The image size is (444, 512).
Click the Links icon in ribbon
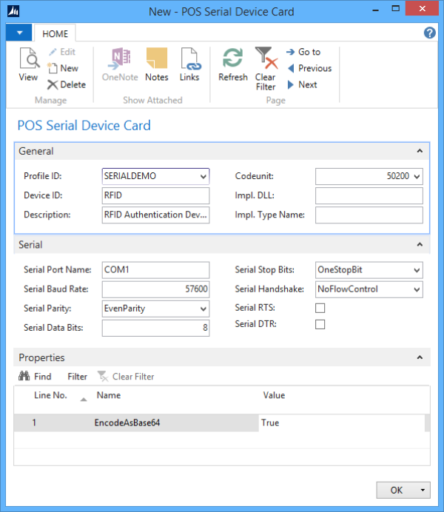click(189, 64)
